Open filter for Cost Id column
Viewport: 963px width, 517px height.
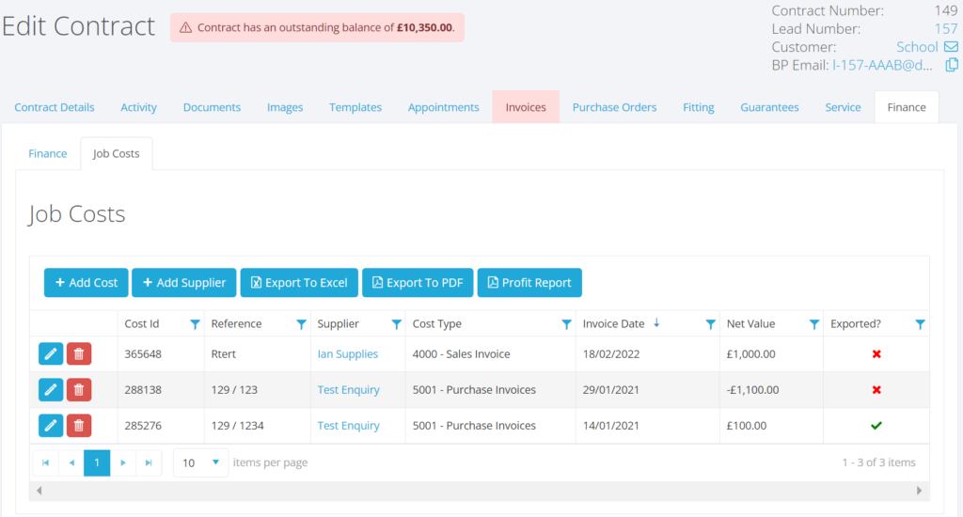tap(195, 324)
